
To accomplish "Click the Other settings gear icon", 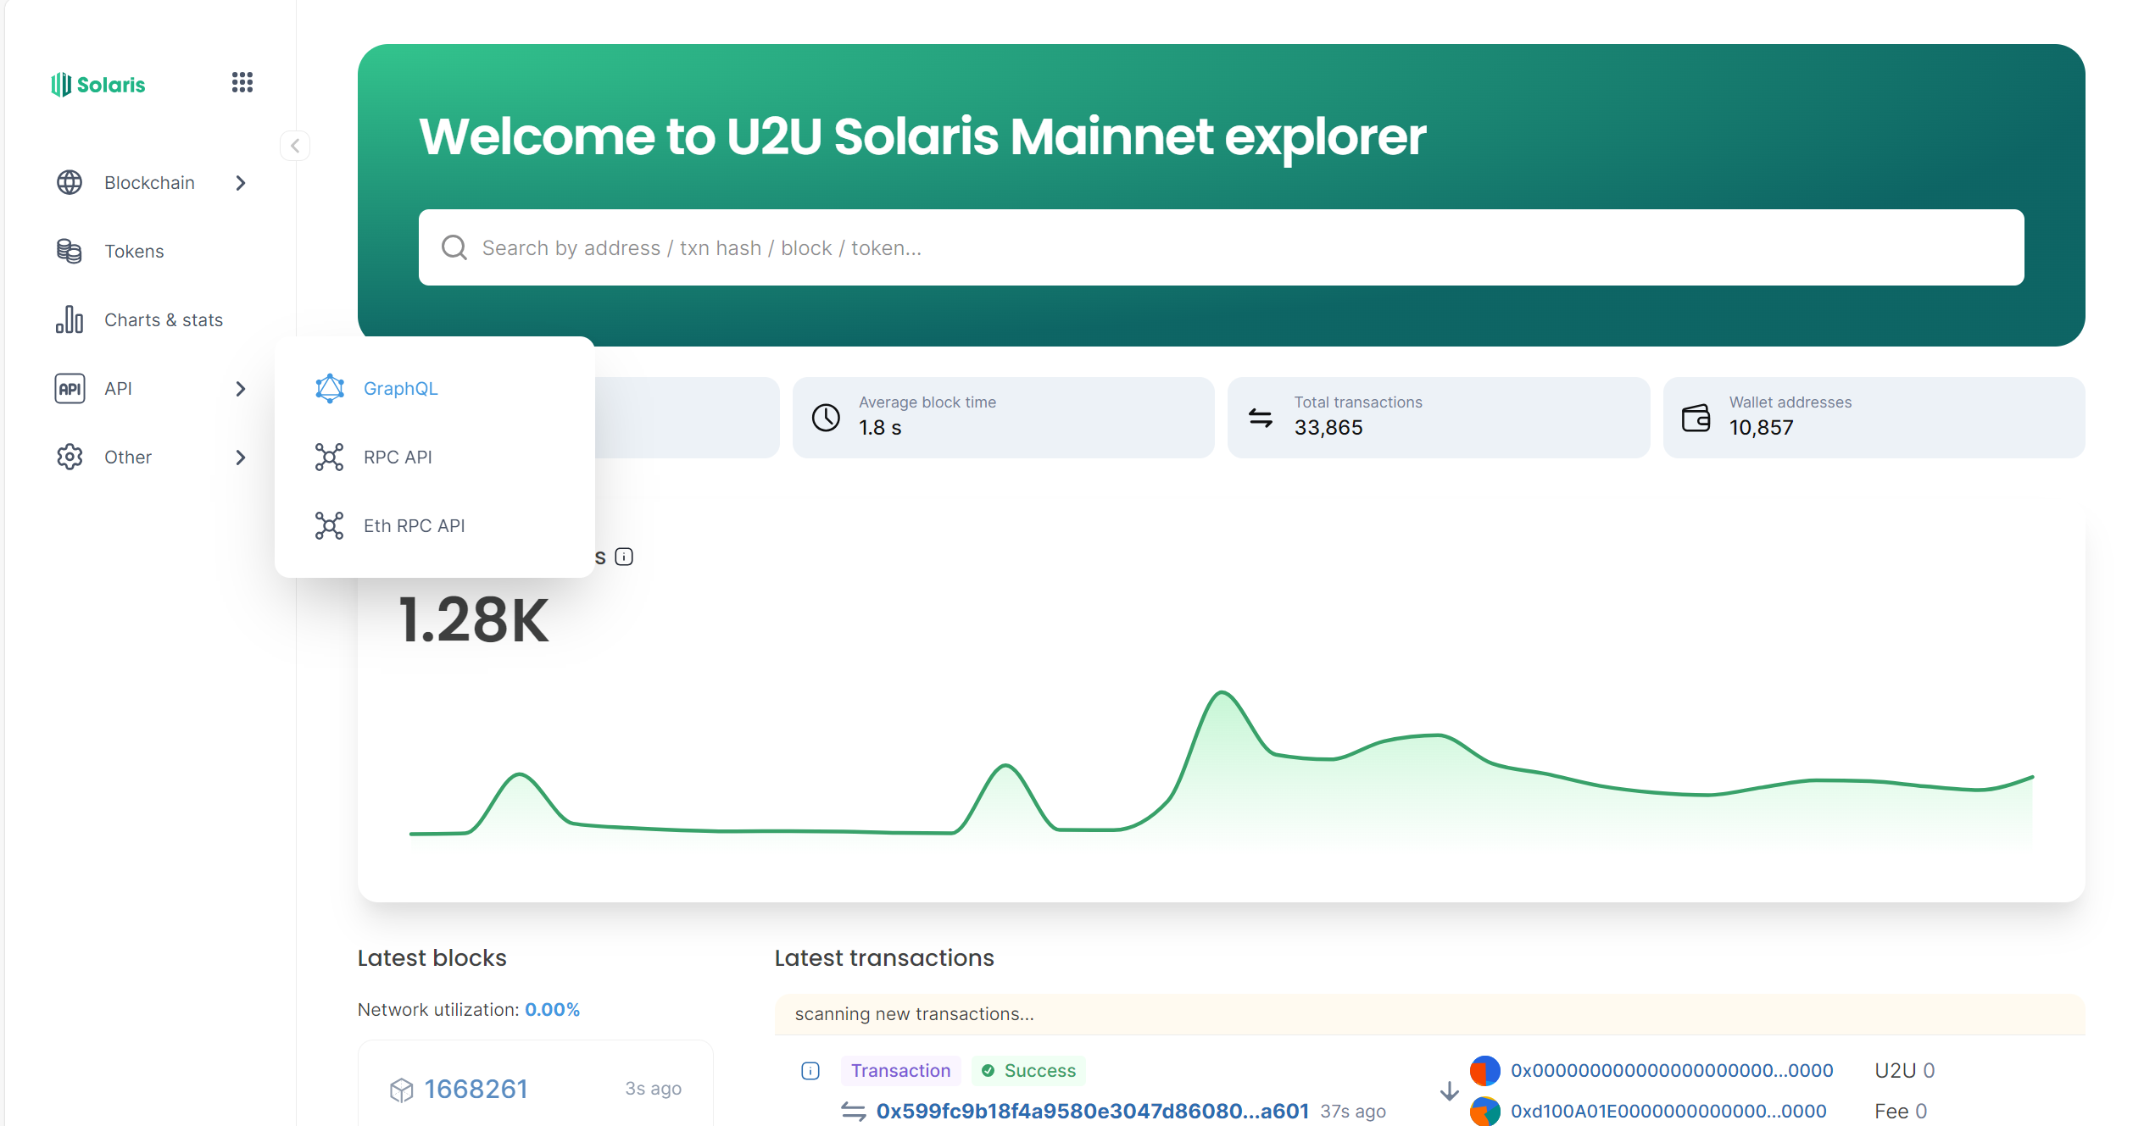I will tap(70, 457).
